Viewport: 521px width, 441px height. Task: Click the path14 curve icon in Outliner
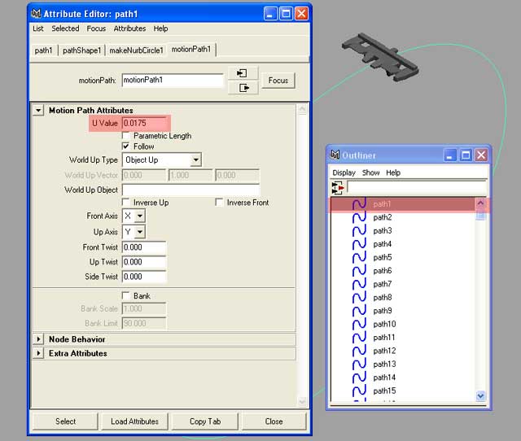pyautogui.click(x=359, y=378)
